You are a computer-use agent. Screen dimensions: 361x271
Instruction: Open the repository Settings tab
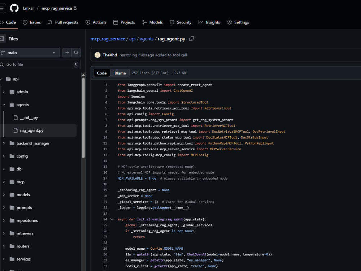(238, 22)
